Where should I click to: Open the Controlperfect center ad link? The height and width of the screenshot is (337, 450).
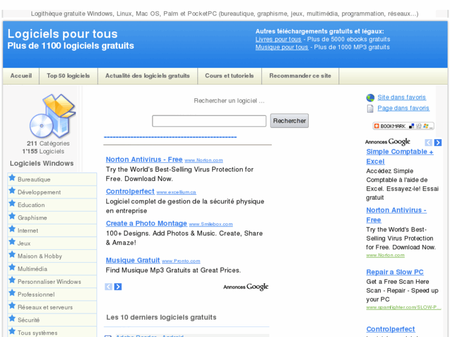[x=130, y=191]
